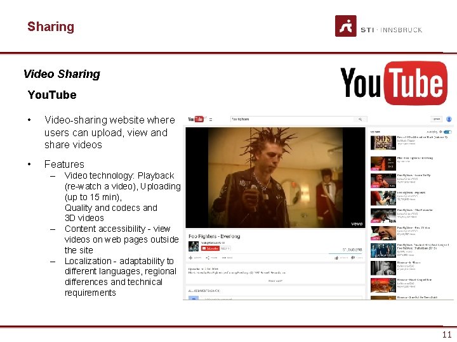Screen dimensions: 457x342
Task: Click the 'Video Sharing' subtitle
Action: click(62, 74)
